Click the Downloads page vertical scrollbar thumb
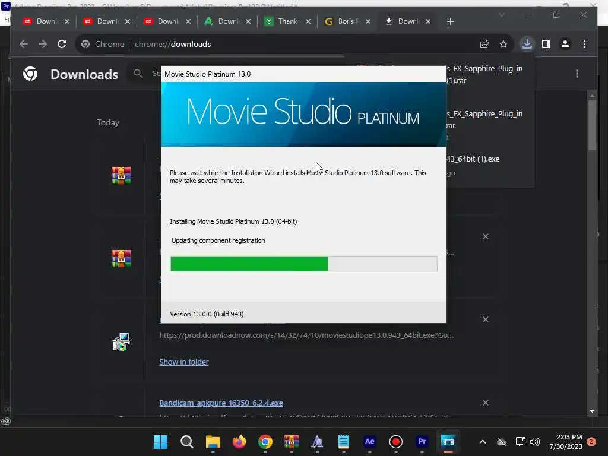 click(592, 125)
